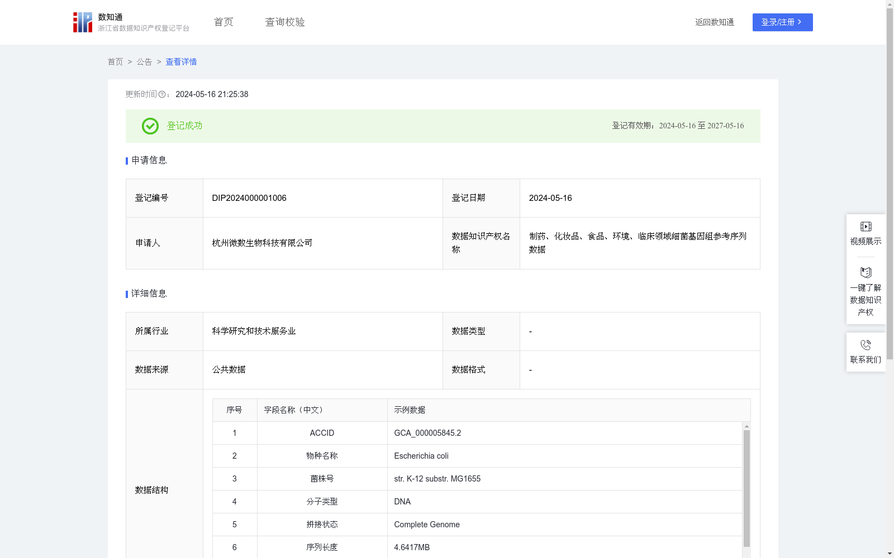Screen dimensions: 894x558
Task: Click the 联系我们 phone icon
Action: (866, 345)
